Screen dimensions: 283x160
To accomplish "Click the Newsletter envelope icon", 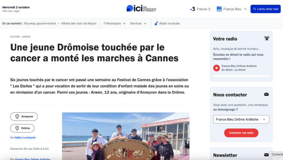I will click(266, 155).
